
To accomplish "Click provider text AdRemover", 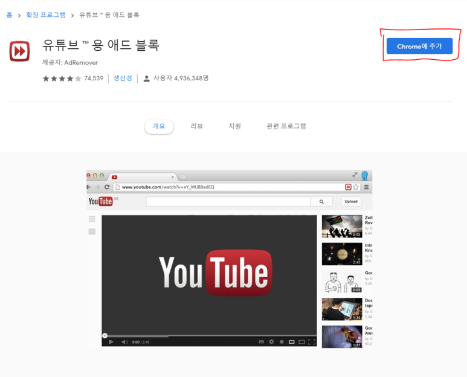I will [81, 63].
